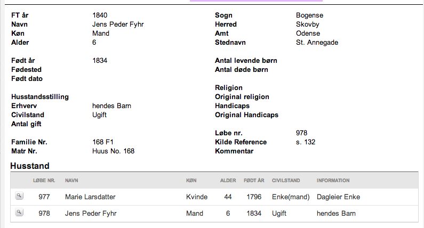This screenshot has height=228, width=424.
Task: Click 'Dagleier Enke' information cell
Action: 338,197
